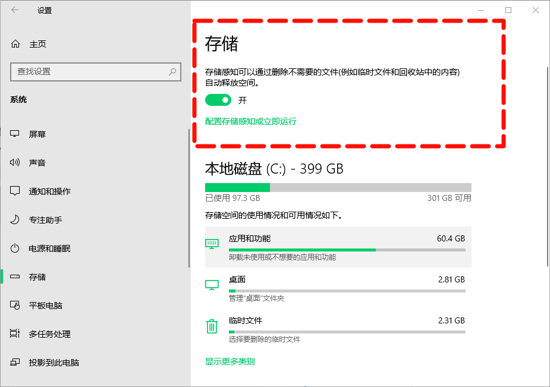The width and height of the screenshot is (550, 387).
Task: Select 存储 in the sidebar
Action: coord(37,277)
